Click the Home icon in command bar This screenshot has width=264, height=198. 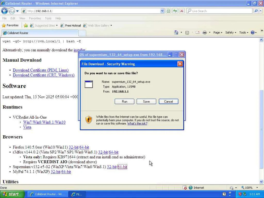176,32
